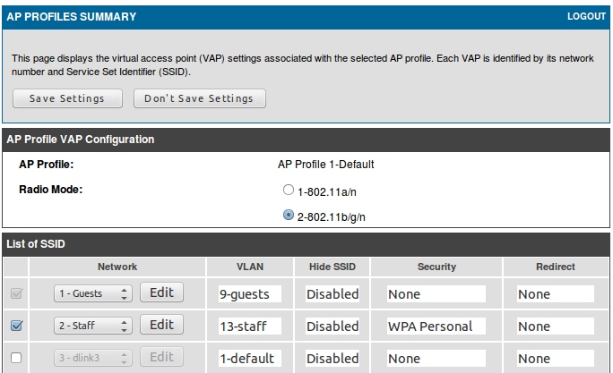The width and height of the screenshot is (613, 373).
Task: Click the Save Settings button
Action: [x=66, y=98]
